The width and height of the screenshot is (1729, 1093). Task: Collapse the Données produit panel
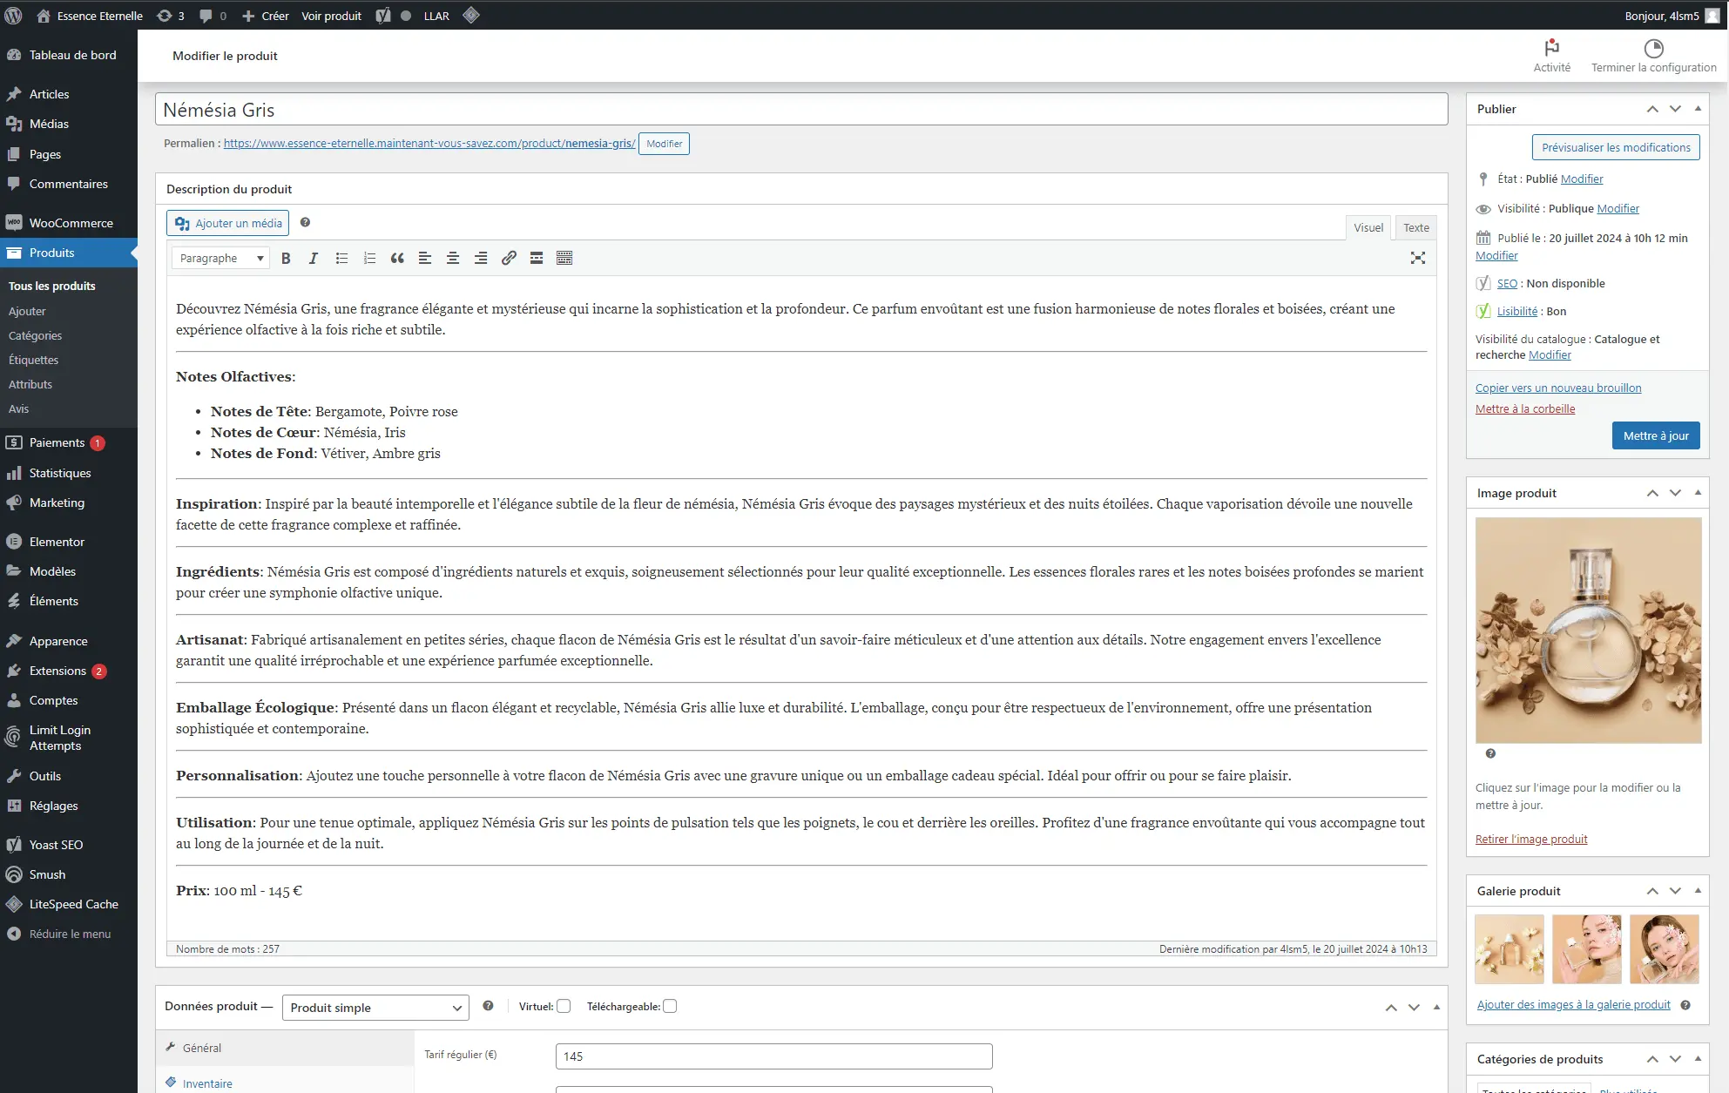click(x=1436, y=1007)
